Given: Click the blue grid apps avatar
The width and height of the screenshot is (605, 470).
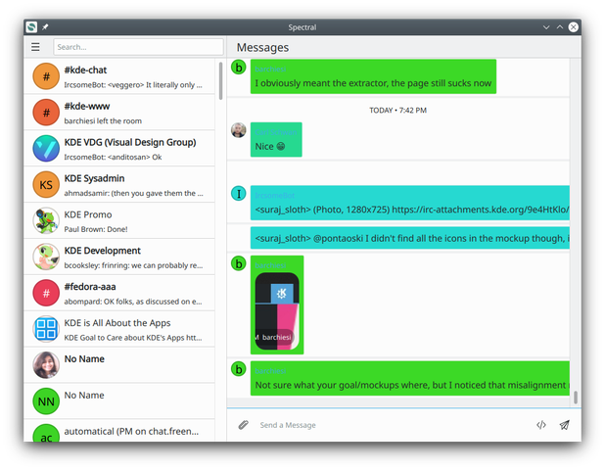Looking at the screenshot, I should pyautogui.click(x=46, y=329).
